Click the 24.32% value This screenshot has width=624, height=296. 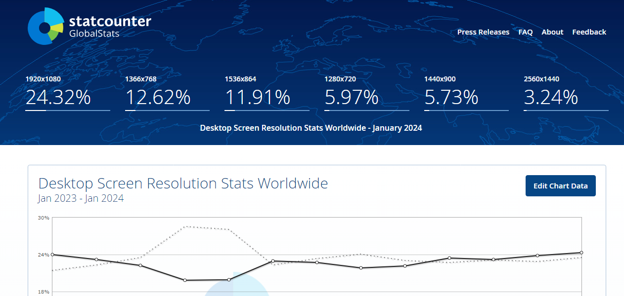tap(58, 97)
